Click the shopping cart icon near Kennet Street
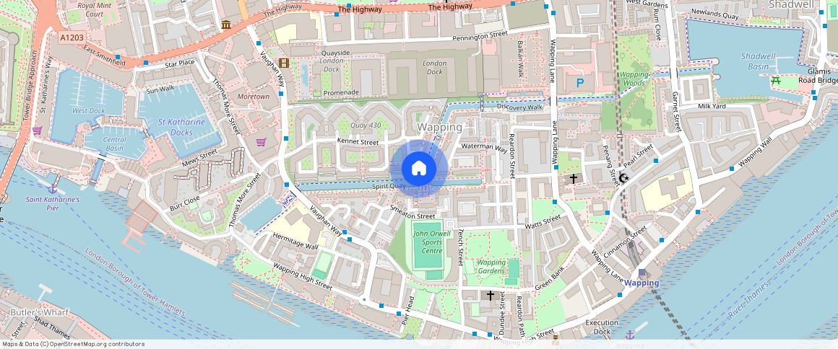Viewport: 838px width, 349px height. (262, 142)
